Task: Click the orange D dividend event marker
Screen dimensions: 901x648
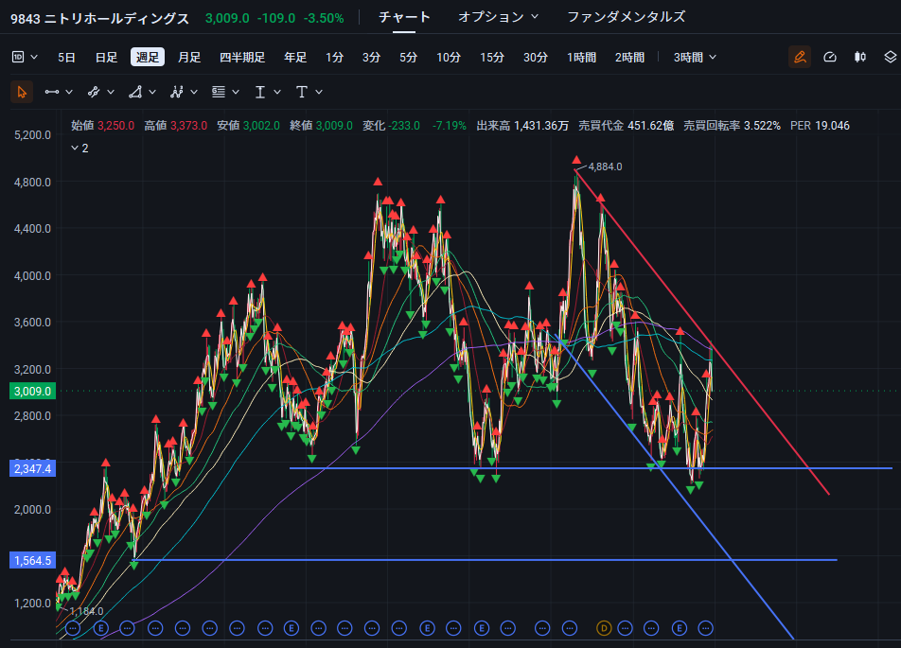Action: [x=604, y=628]
